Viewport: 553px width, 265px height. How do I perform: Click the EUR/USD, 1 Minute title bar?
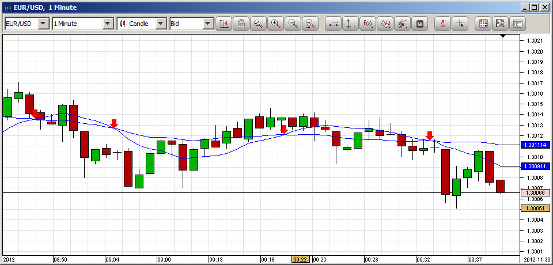pos(230,7)
